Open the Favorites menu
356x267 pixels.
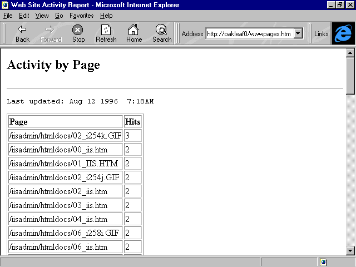click(81, 16)
